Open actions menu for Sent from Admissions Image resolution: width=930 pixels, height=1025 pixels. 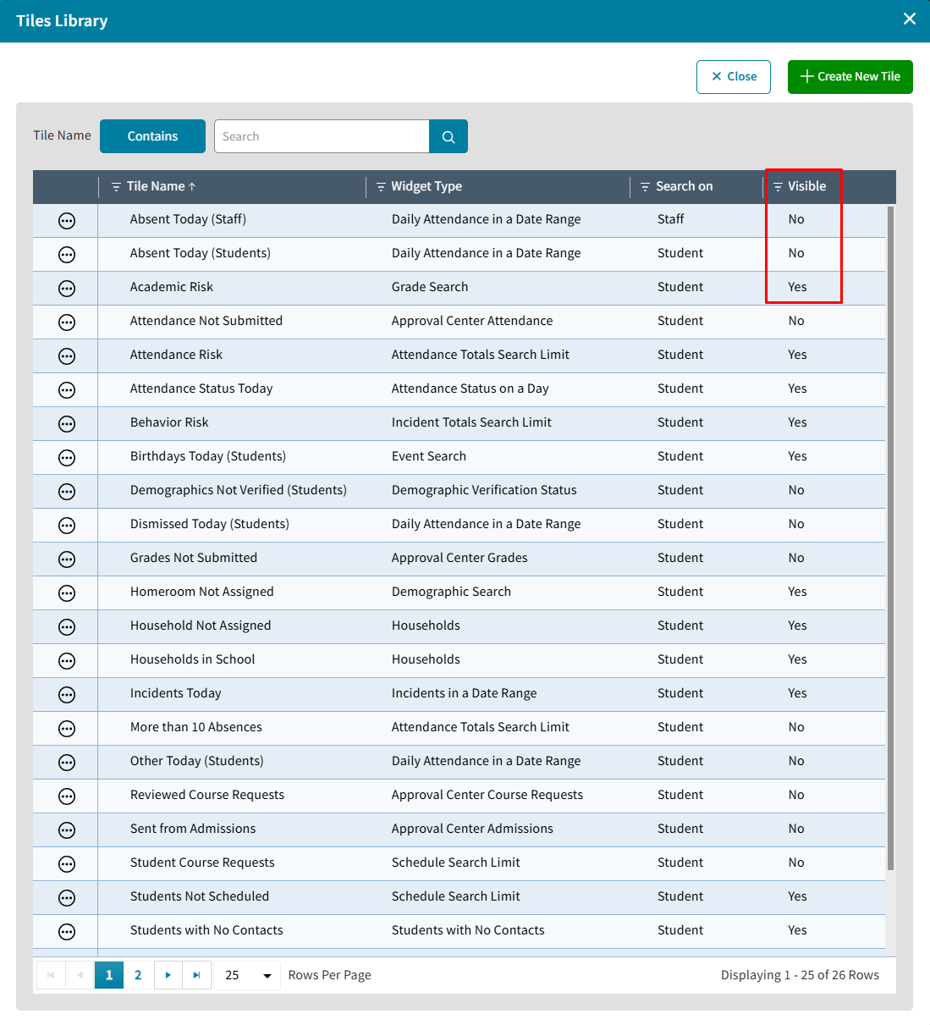point(67,830)
